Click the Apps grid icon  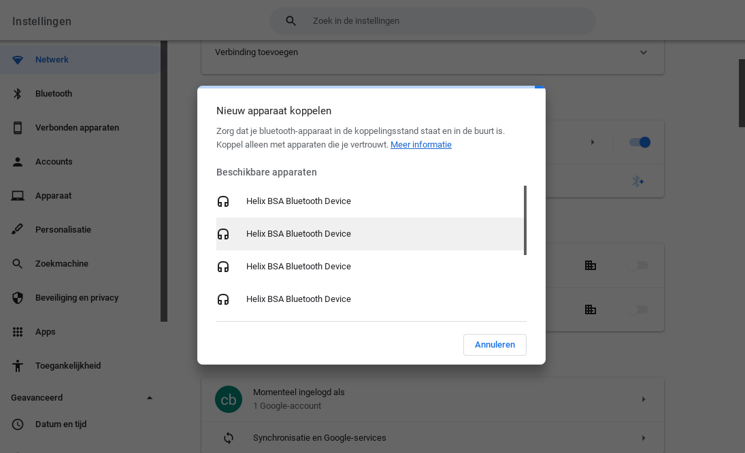pos(18,332)
